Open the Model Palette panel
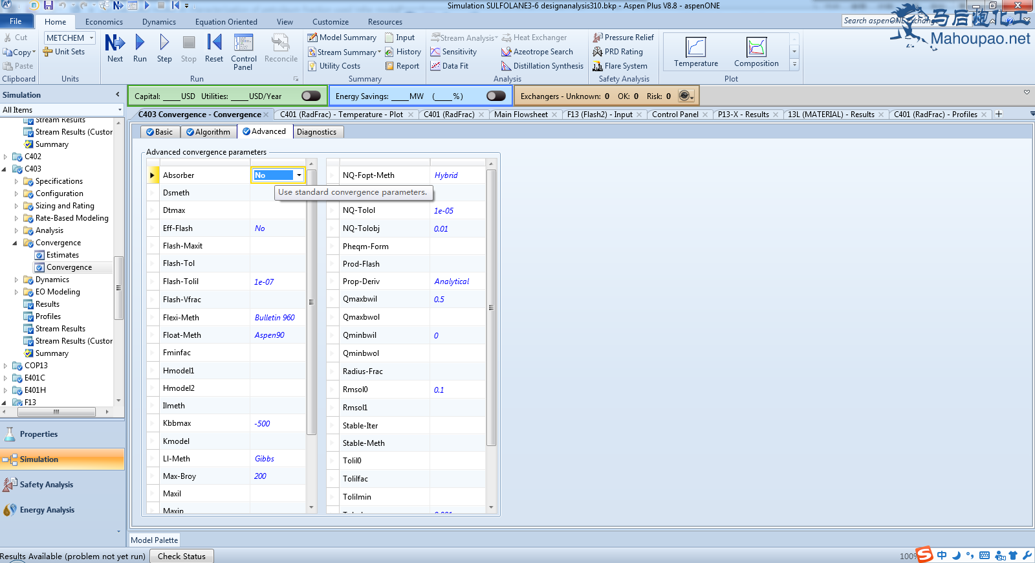The height and width of the screenshot is (563, 1035). click(154, 540)
